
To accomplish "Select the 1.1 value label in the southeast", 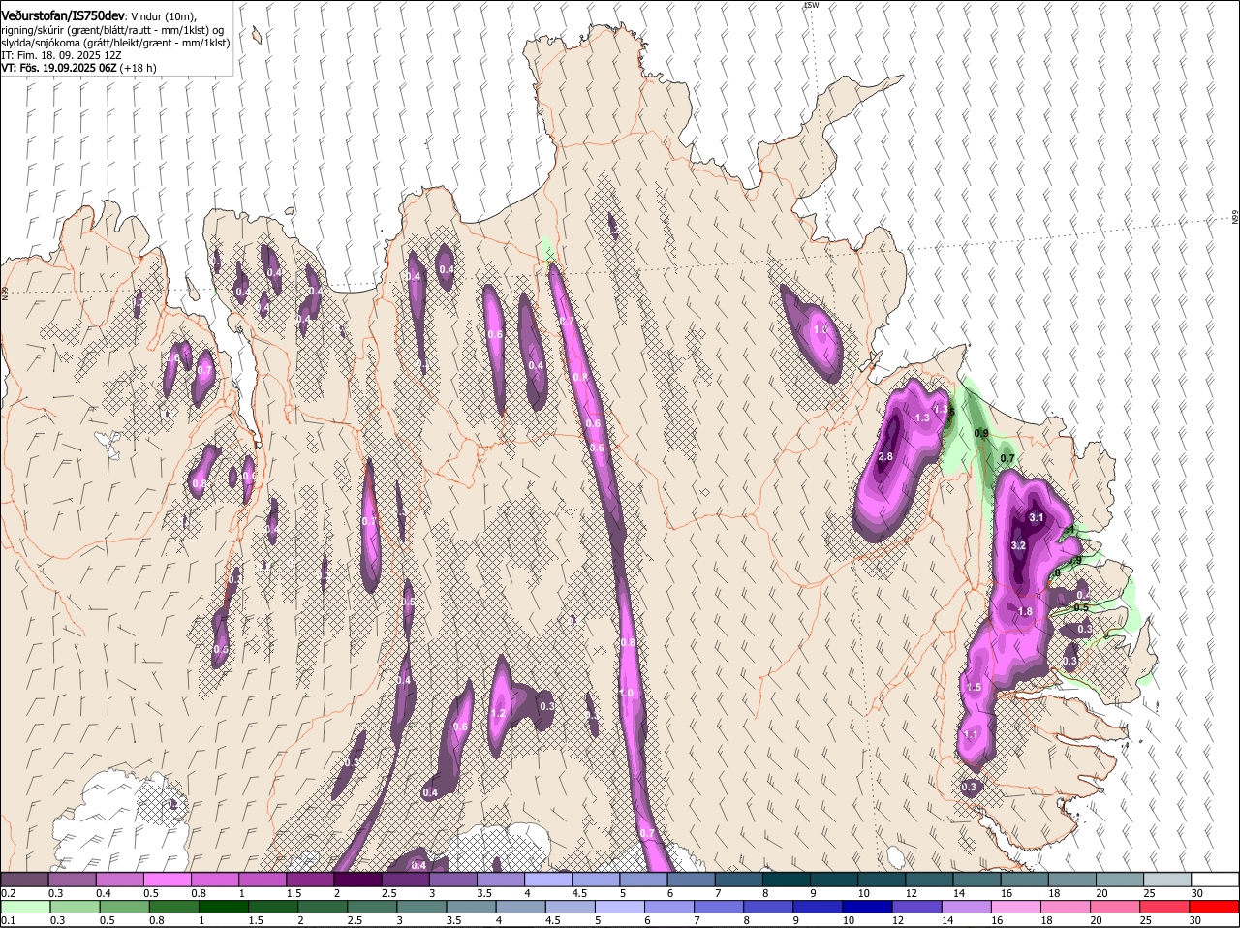I will (971, 735).
